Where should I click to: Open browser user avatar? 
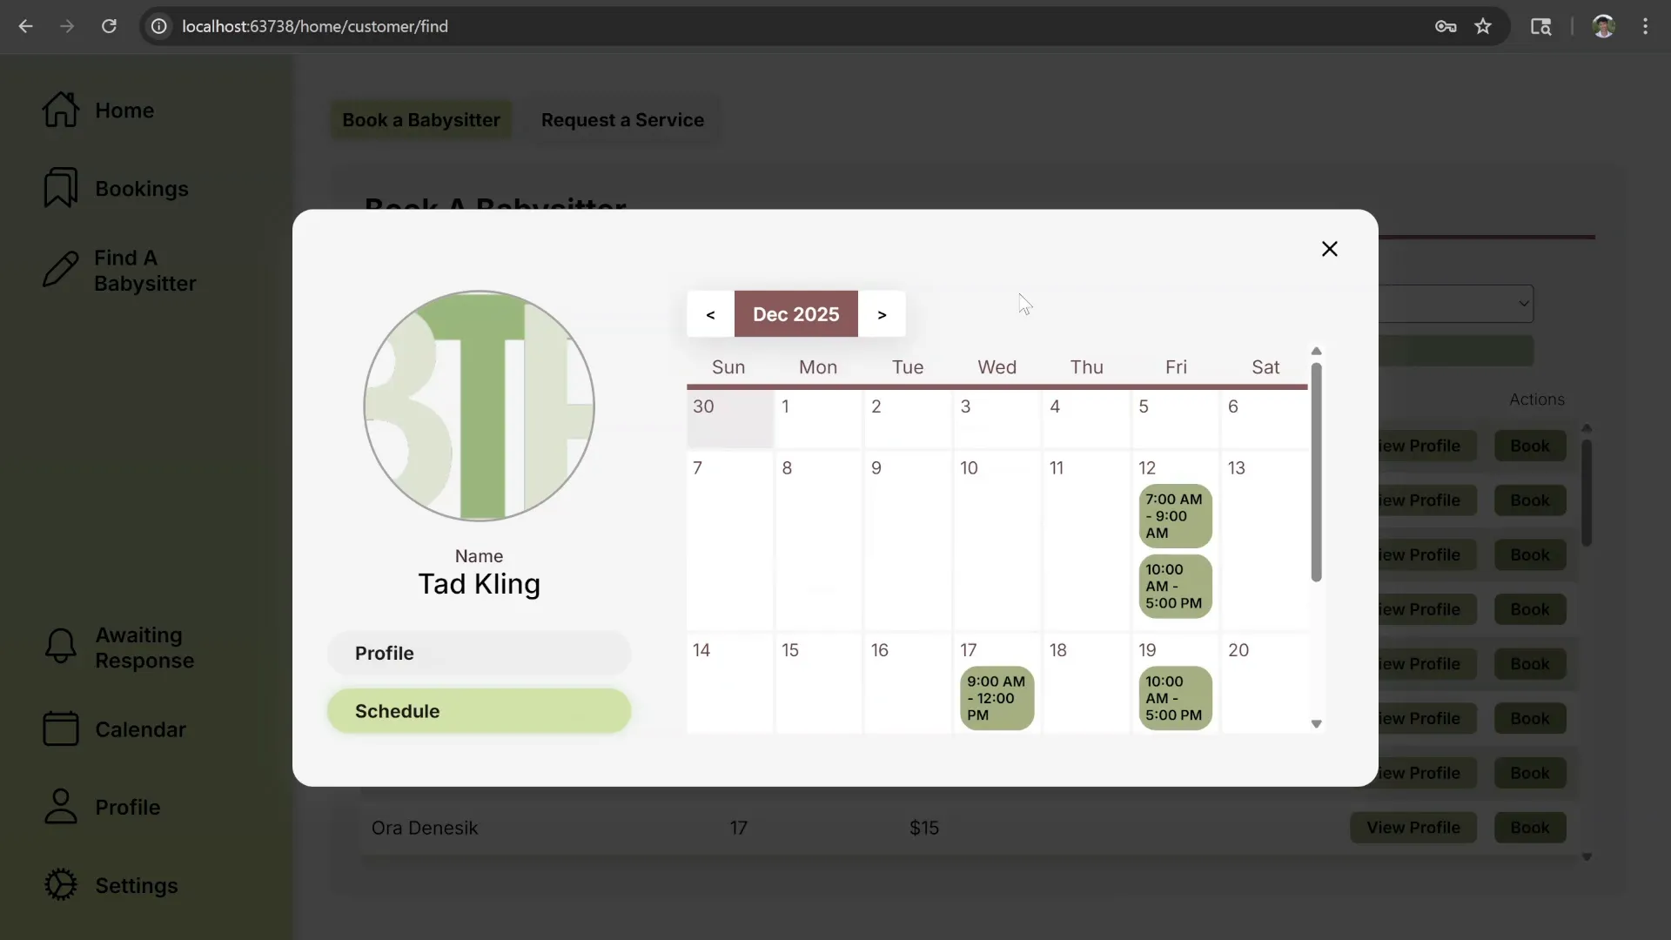click(x=1603, y=26)
